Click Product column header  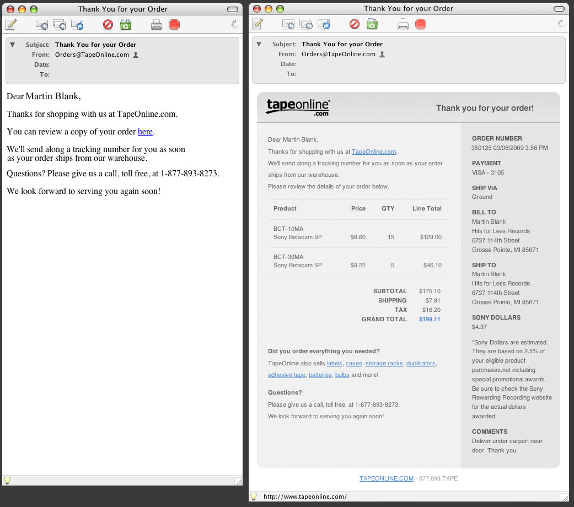coord(285,208)
